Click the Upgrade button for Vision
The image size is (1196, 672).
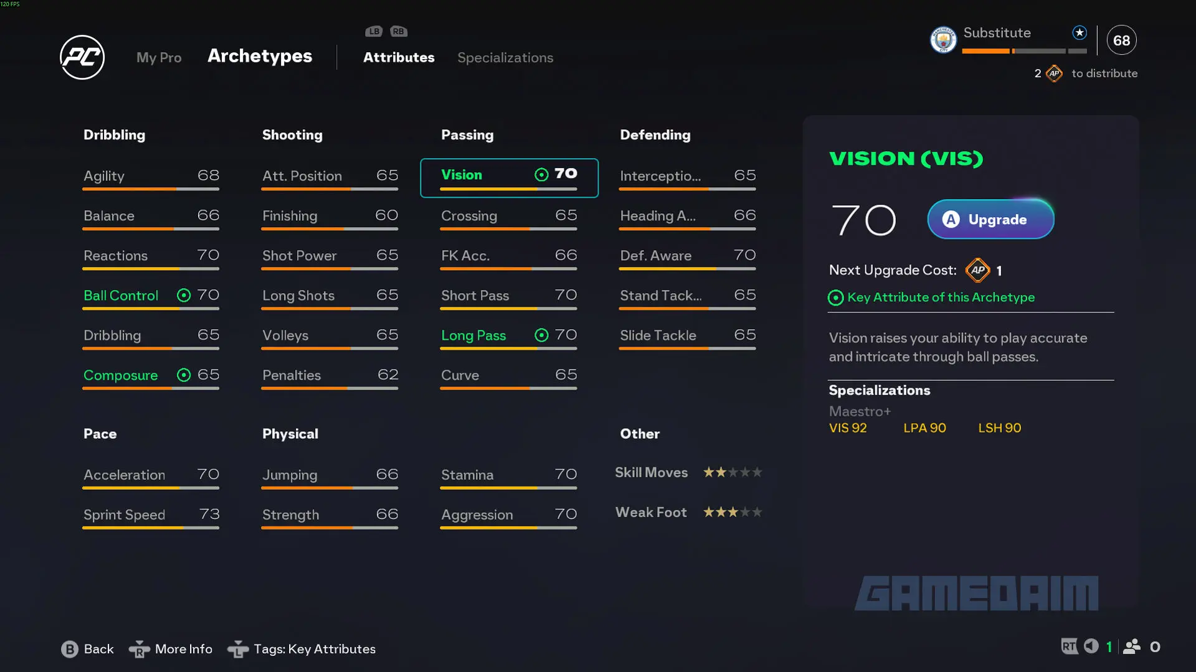pyautogui.click(x=990, y=219)
